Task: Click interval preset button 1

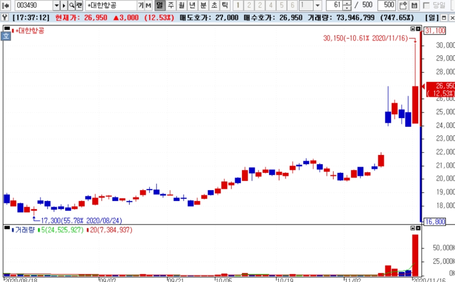Action: click(238, 5)
